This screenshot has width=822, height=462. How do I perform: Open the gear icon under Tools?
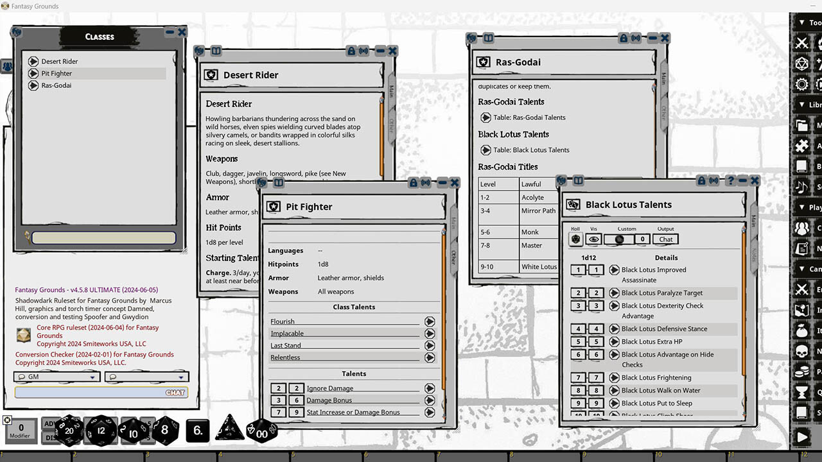click(x=801, y=84)
